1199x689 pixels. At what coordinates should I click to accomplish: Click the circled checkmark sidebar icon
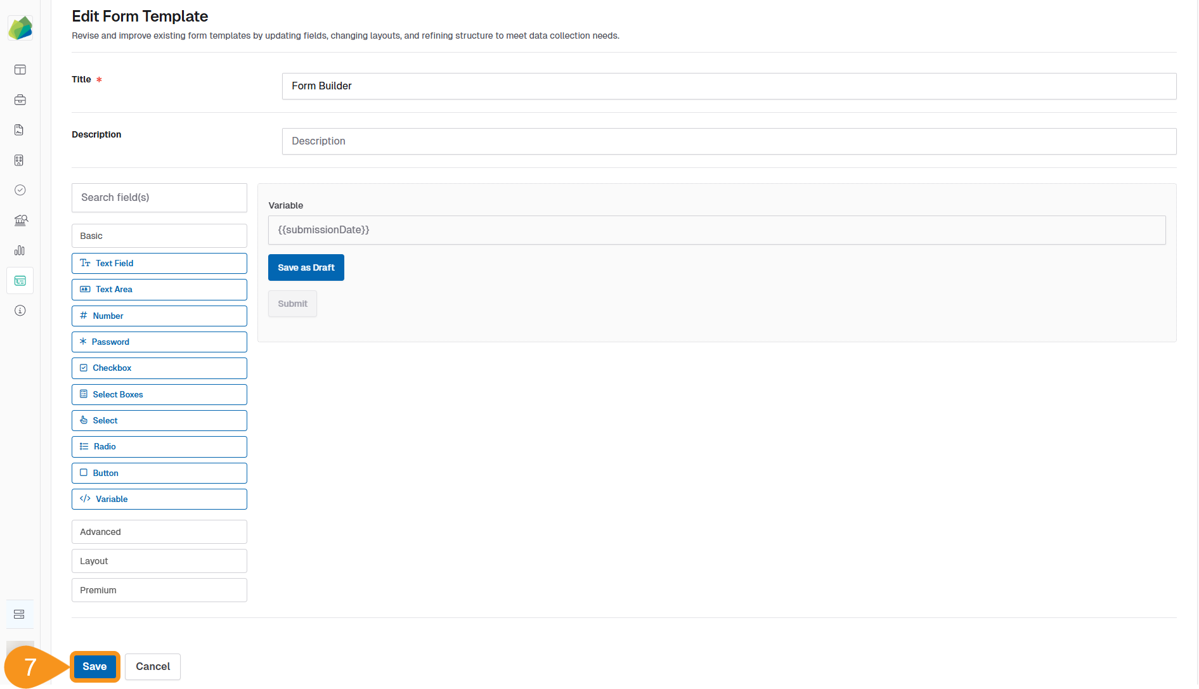[x=20, y=190]
